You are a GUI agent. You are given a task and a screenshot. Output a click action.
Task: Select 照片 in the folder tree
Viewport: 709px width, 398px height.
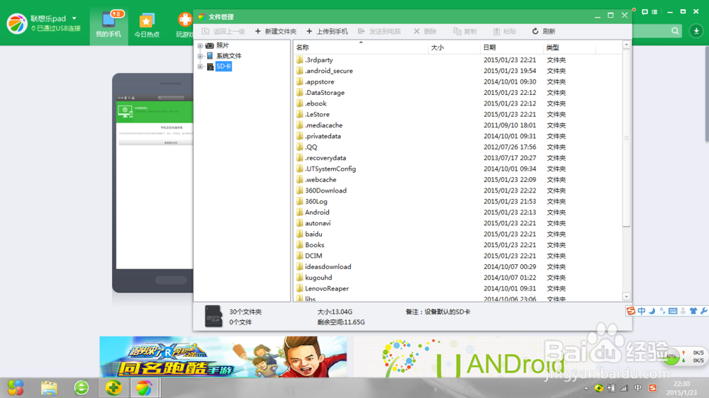click(x=223, y=45)
